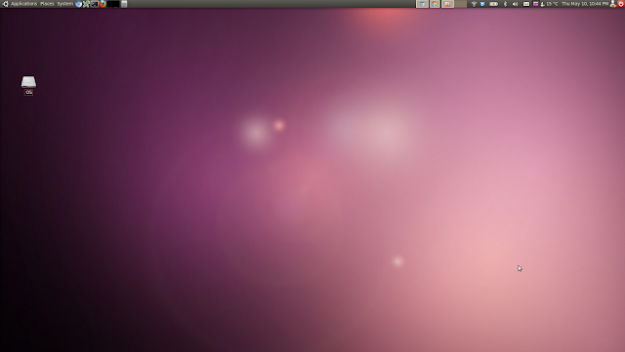625x352 pixels.
Task: Switch to third workspace in the switcher
Action: pyautogui.click(x=447, y=4)
